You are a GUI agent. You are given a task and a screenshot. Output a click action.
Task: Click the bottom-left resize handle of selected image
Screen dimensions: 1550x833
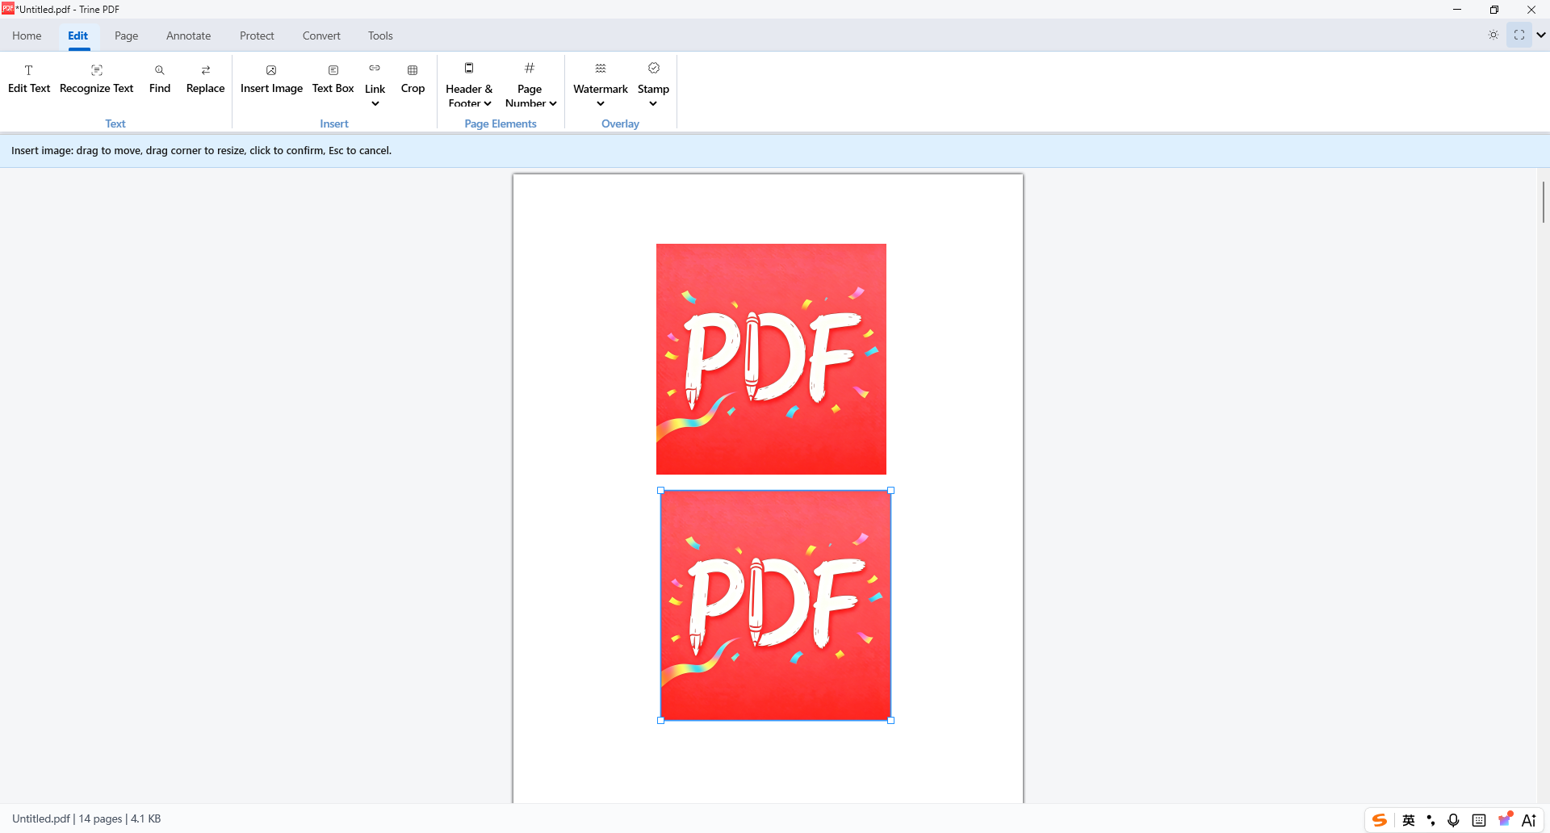tap(661, 721)
